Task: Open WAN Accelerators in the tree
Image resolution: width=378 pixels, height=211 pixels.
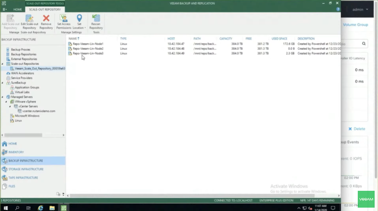Action: [x=22, y=73]
